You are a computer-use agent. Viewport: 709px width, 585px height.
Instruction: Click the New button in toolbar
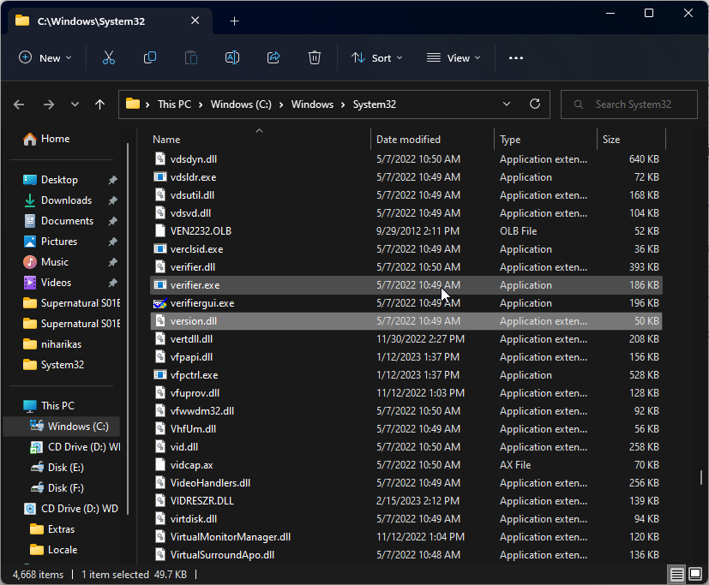click(45, 57)
